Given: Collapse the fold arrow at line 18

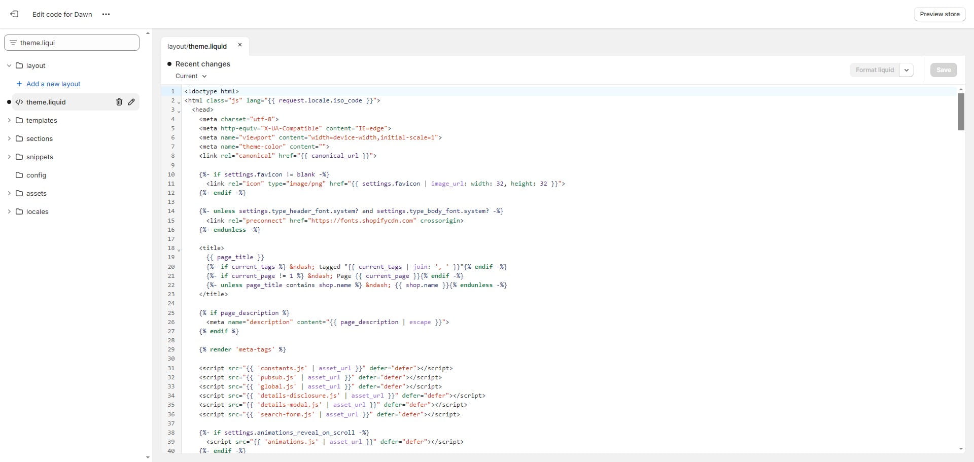Looking at the screenshot, I should click(179, 249).
